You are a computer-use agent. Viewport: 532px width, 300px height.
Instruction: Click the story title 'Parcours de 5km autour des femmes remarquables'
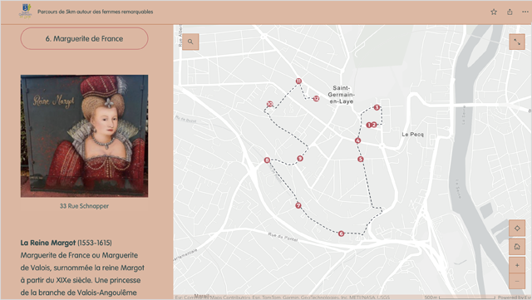(x=96, y=12)
